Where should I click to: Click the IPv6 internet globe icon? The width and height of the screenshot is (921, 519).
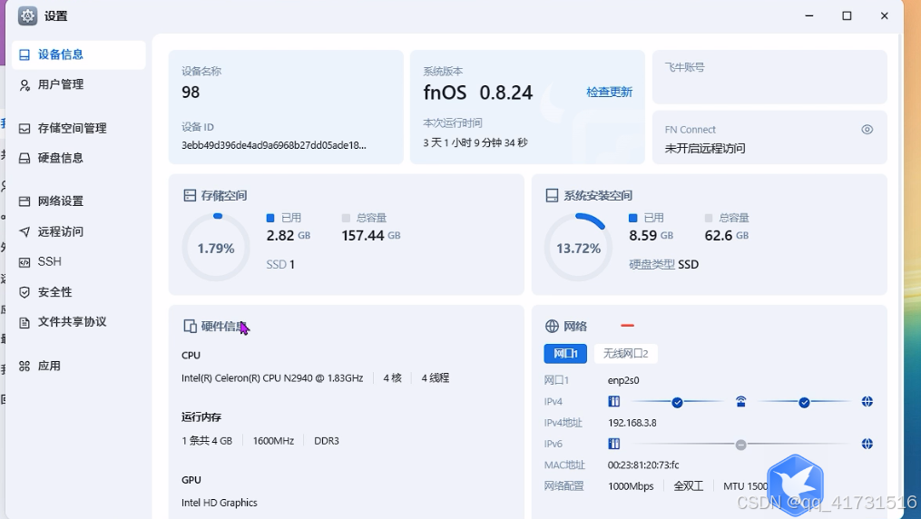[867, 444]
